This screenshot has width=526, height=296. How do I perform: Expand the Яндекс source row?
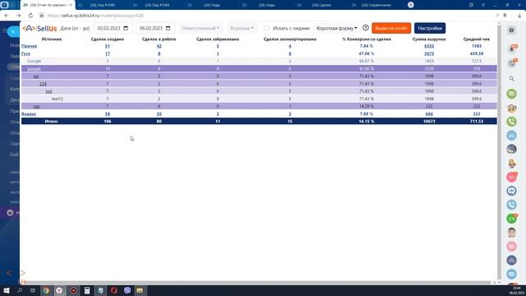[x=29, y=114]
